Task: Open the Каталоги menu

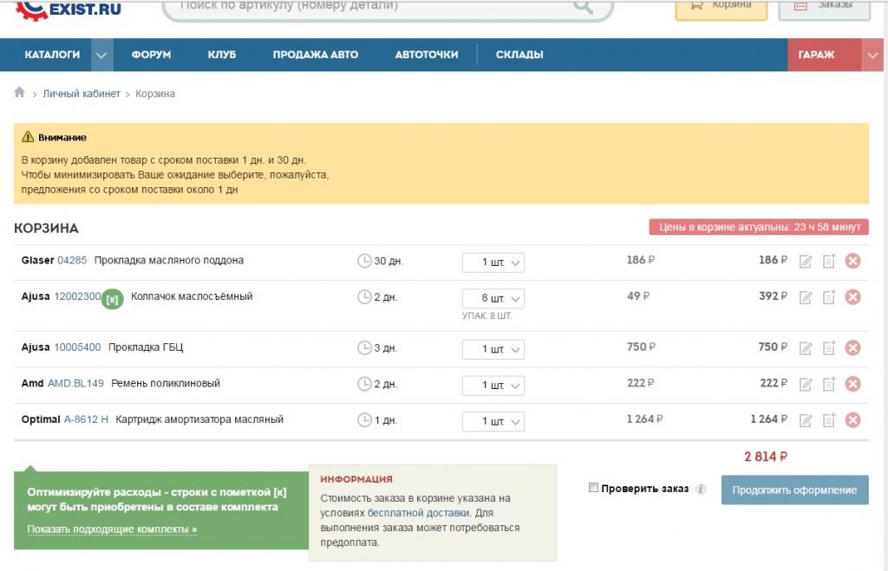Action: 52,55
